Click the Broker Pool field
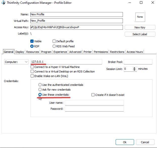Image resolution: width=157 pixels, height=148 pixels. (x=138, y=62)
